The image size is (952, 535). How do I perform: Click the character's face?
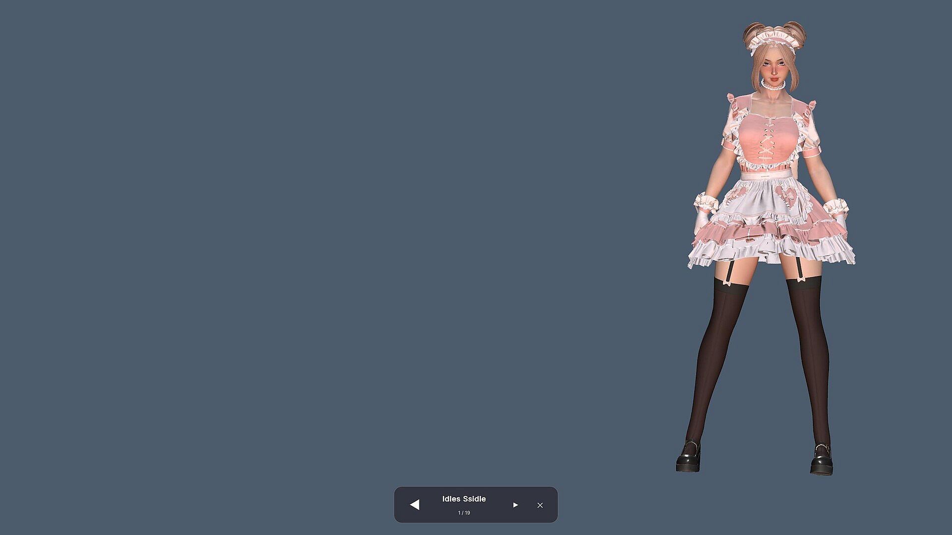[x=773, y=68]
